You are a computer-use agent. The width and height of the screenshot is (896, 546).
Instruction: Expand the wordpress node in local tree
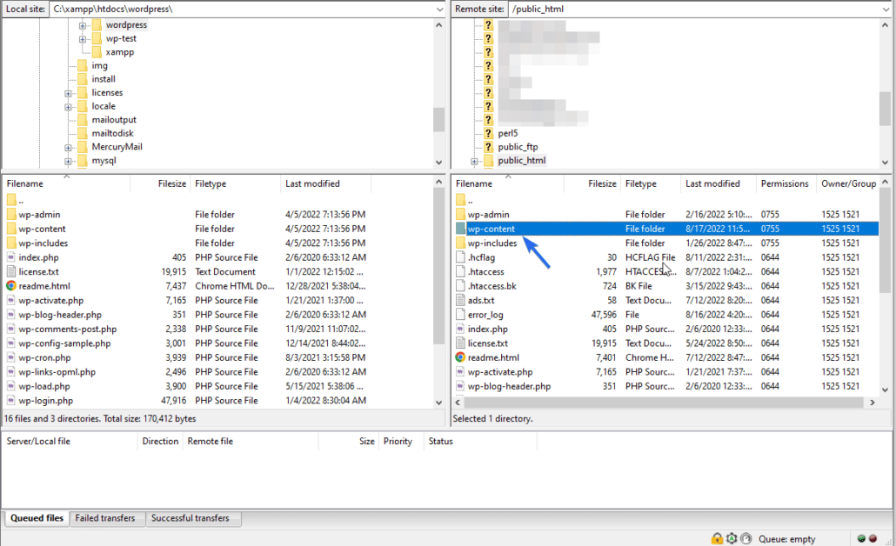click(83, 26)
